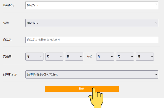Open the end 日 dropdown after から
164x110 pixels.
145,57
